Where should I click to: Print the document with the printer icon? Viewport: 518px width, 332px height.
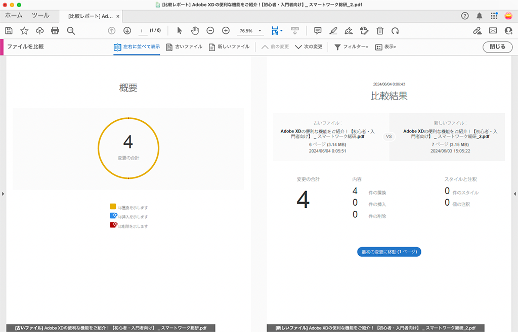tap(55, 31)
